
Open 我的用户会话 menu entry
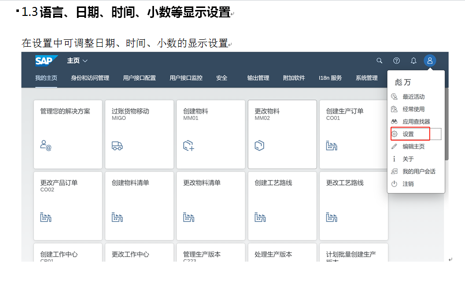coord(419,171)
